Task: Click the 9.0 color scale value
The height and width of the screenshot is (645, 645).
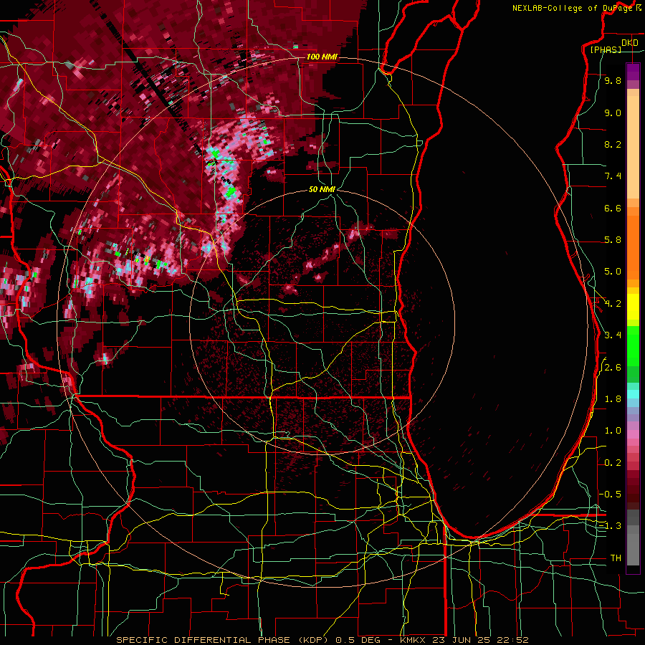Action: pyautogui.click(x=613, y=113)
